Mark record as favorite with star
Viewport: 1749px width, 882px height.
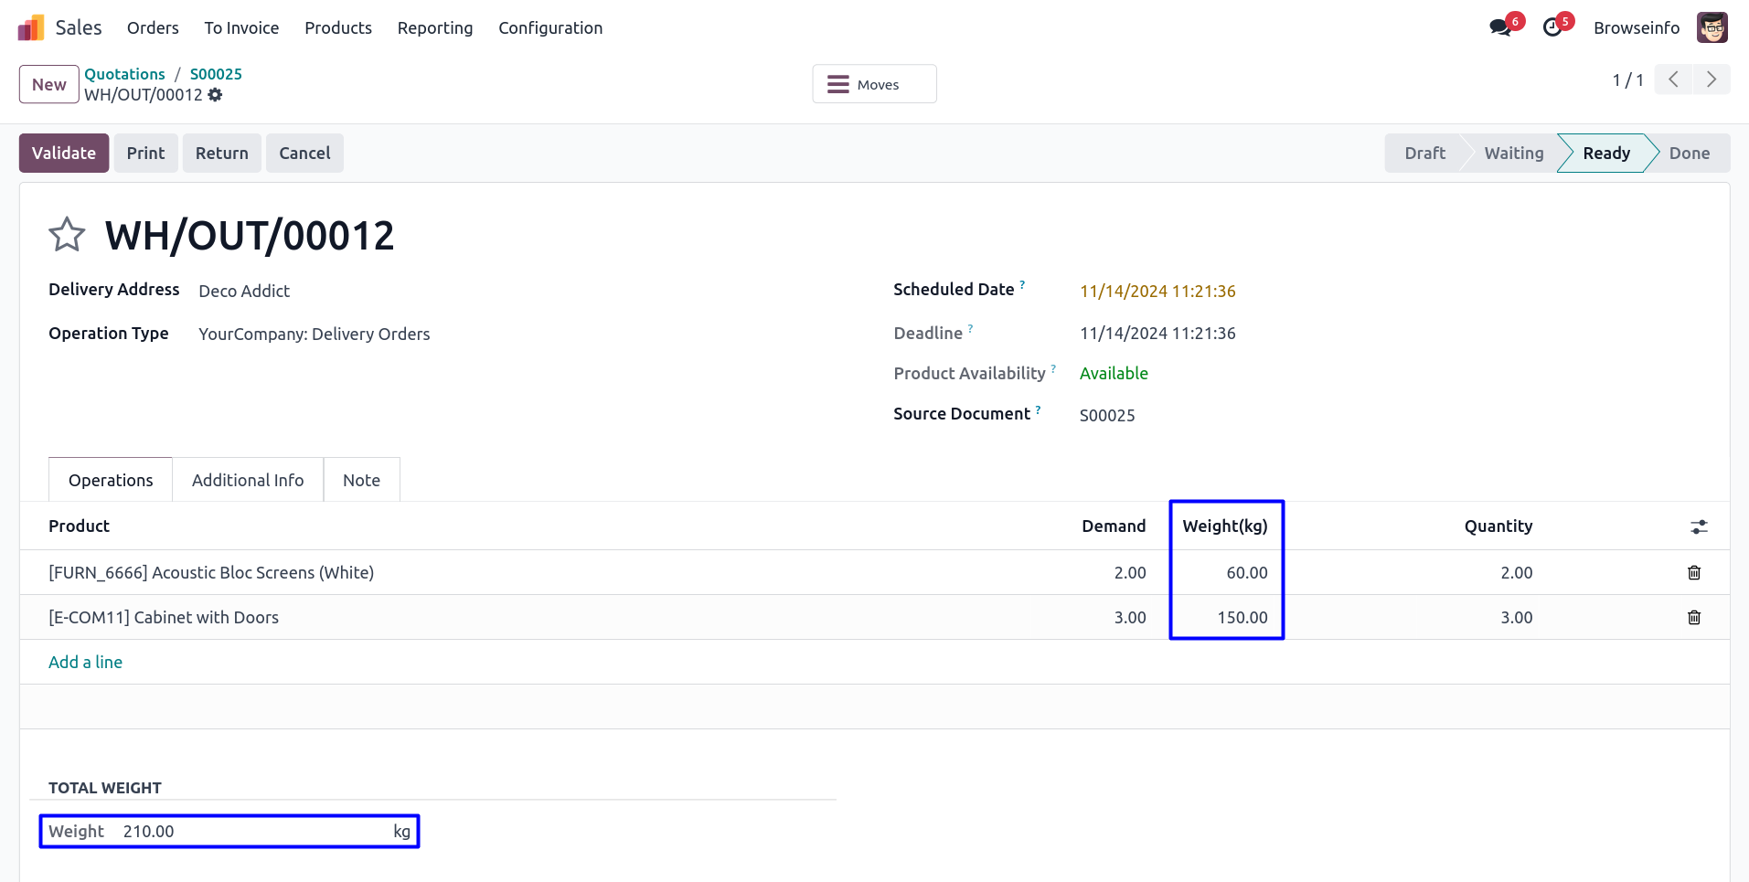click(x=67, y=235)
